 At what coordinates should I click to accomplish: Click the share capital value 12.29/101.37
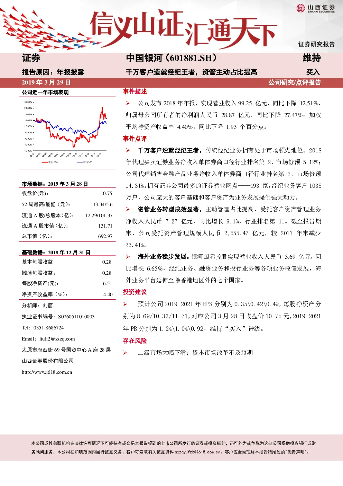[99, 215]
